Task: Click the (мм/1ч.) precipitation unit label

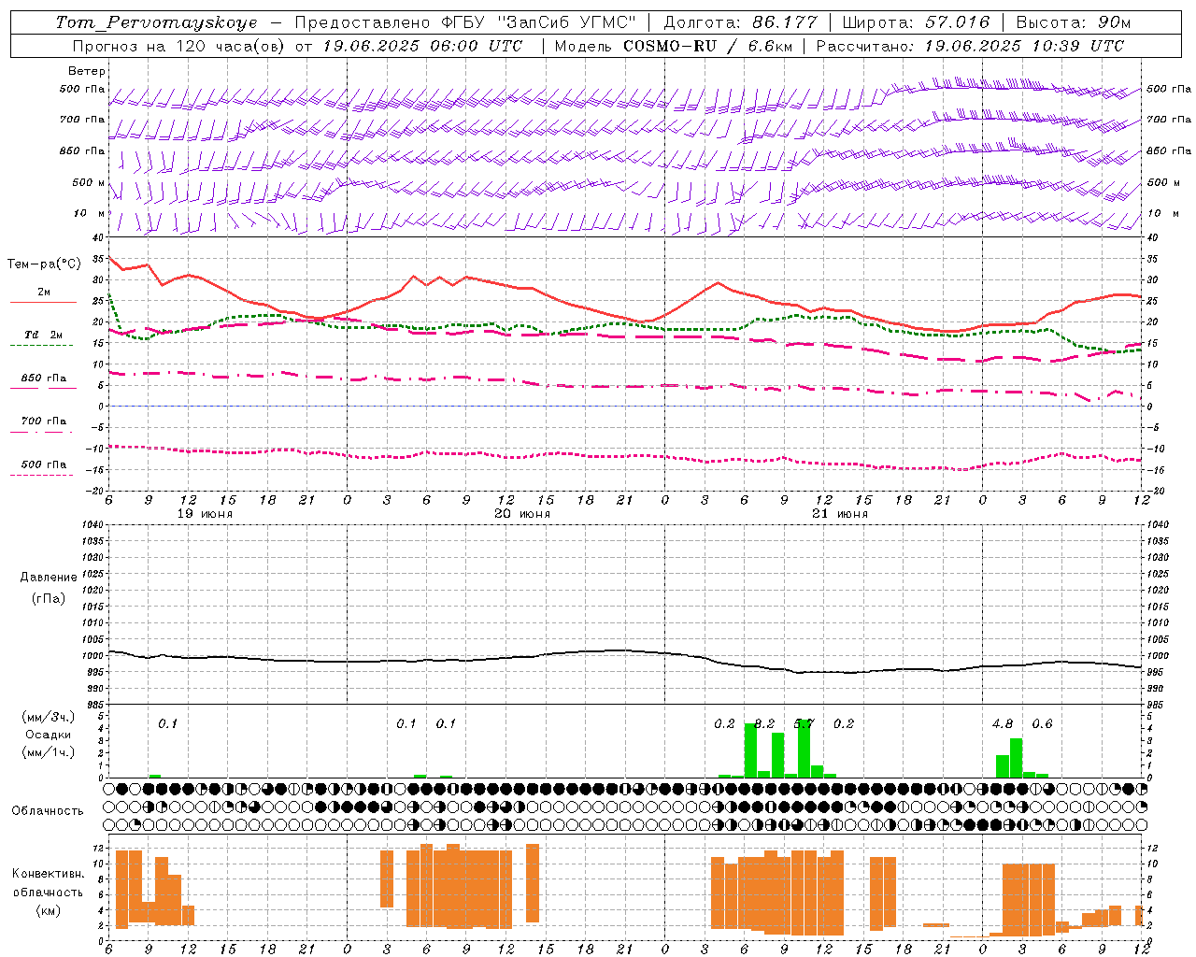Action: (49, 752)
